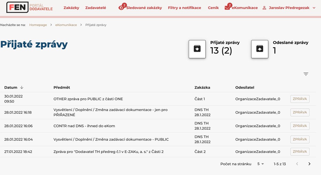
Task: Click the Odeslané zprávy label
Action: 291,42
